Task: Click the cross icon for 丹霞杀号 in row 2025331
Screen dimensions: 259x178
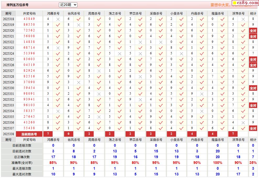Action: [x=202, y=94]
